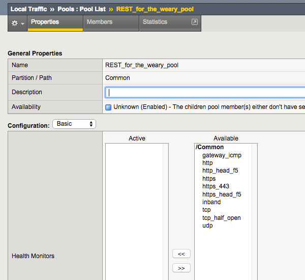Image resolution: width=305 pixels, height=280 pixels.
Task: Select https_443 health monitor
Action: click(216, 186)
